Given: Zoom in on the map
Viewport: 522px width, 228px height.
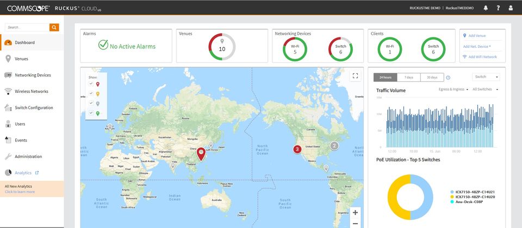Looking at the screenshot, I should (355, 213).
